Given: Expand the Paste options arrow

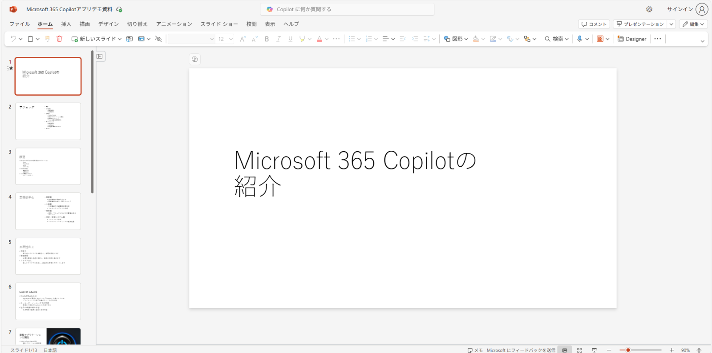Looking at the screenshot, I should [x=38, y=39].
